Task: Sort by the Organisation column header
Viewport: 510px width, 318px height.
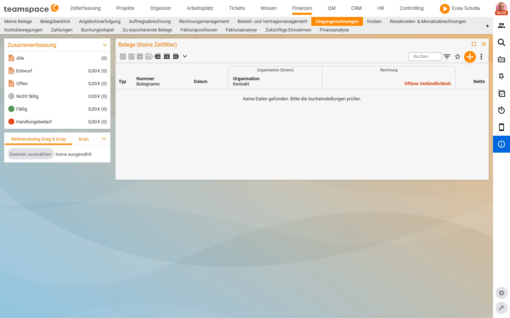Action: click(x=246, y=79)
